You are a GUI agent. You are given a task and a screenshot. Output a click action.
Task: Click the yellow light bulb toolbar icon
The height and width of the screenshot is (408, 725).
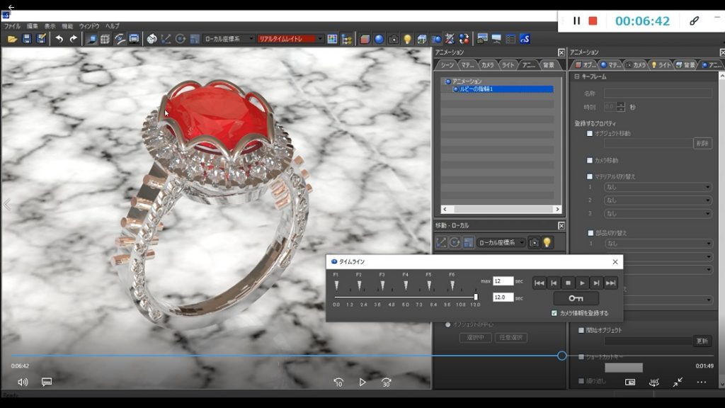click(x=407, y=39)
